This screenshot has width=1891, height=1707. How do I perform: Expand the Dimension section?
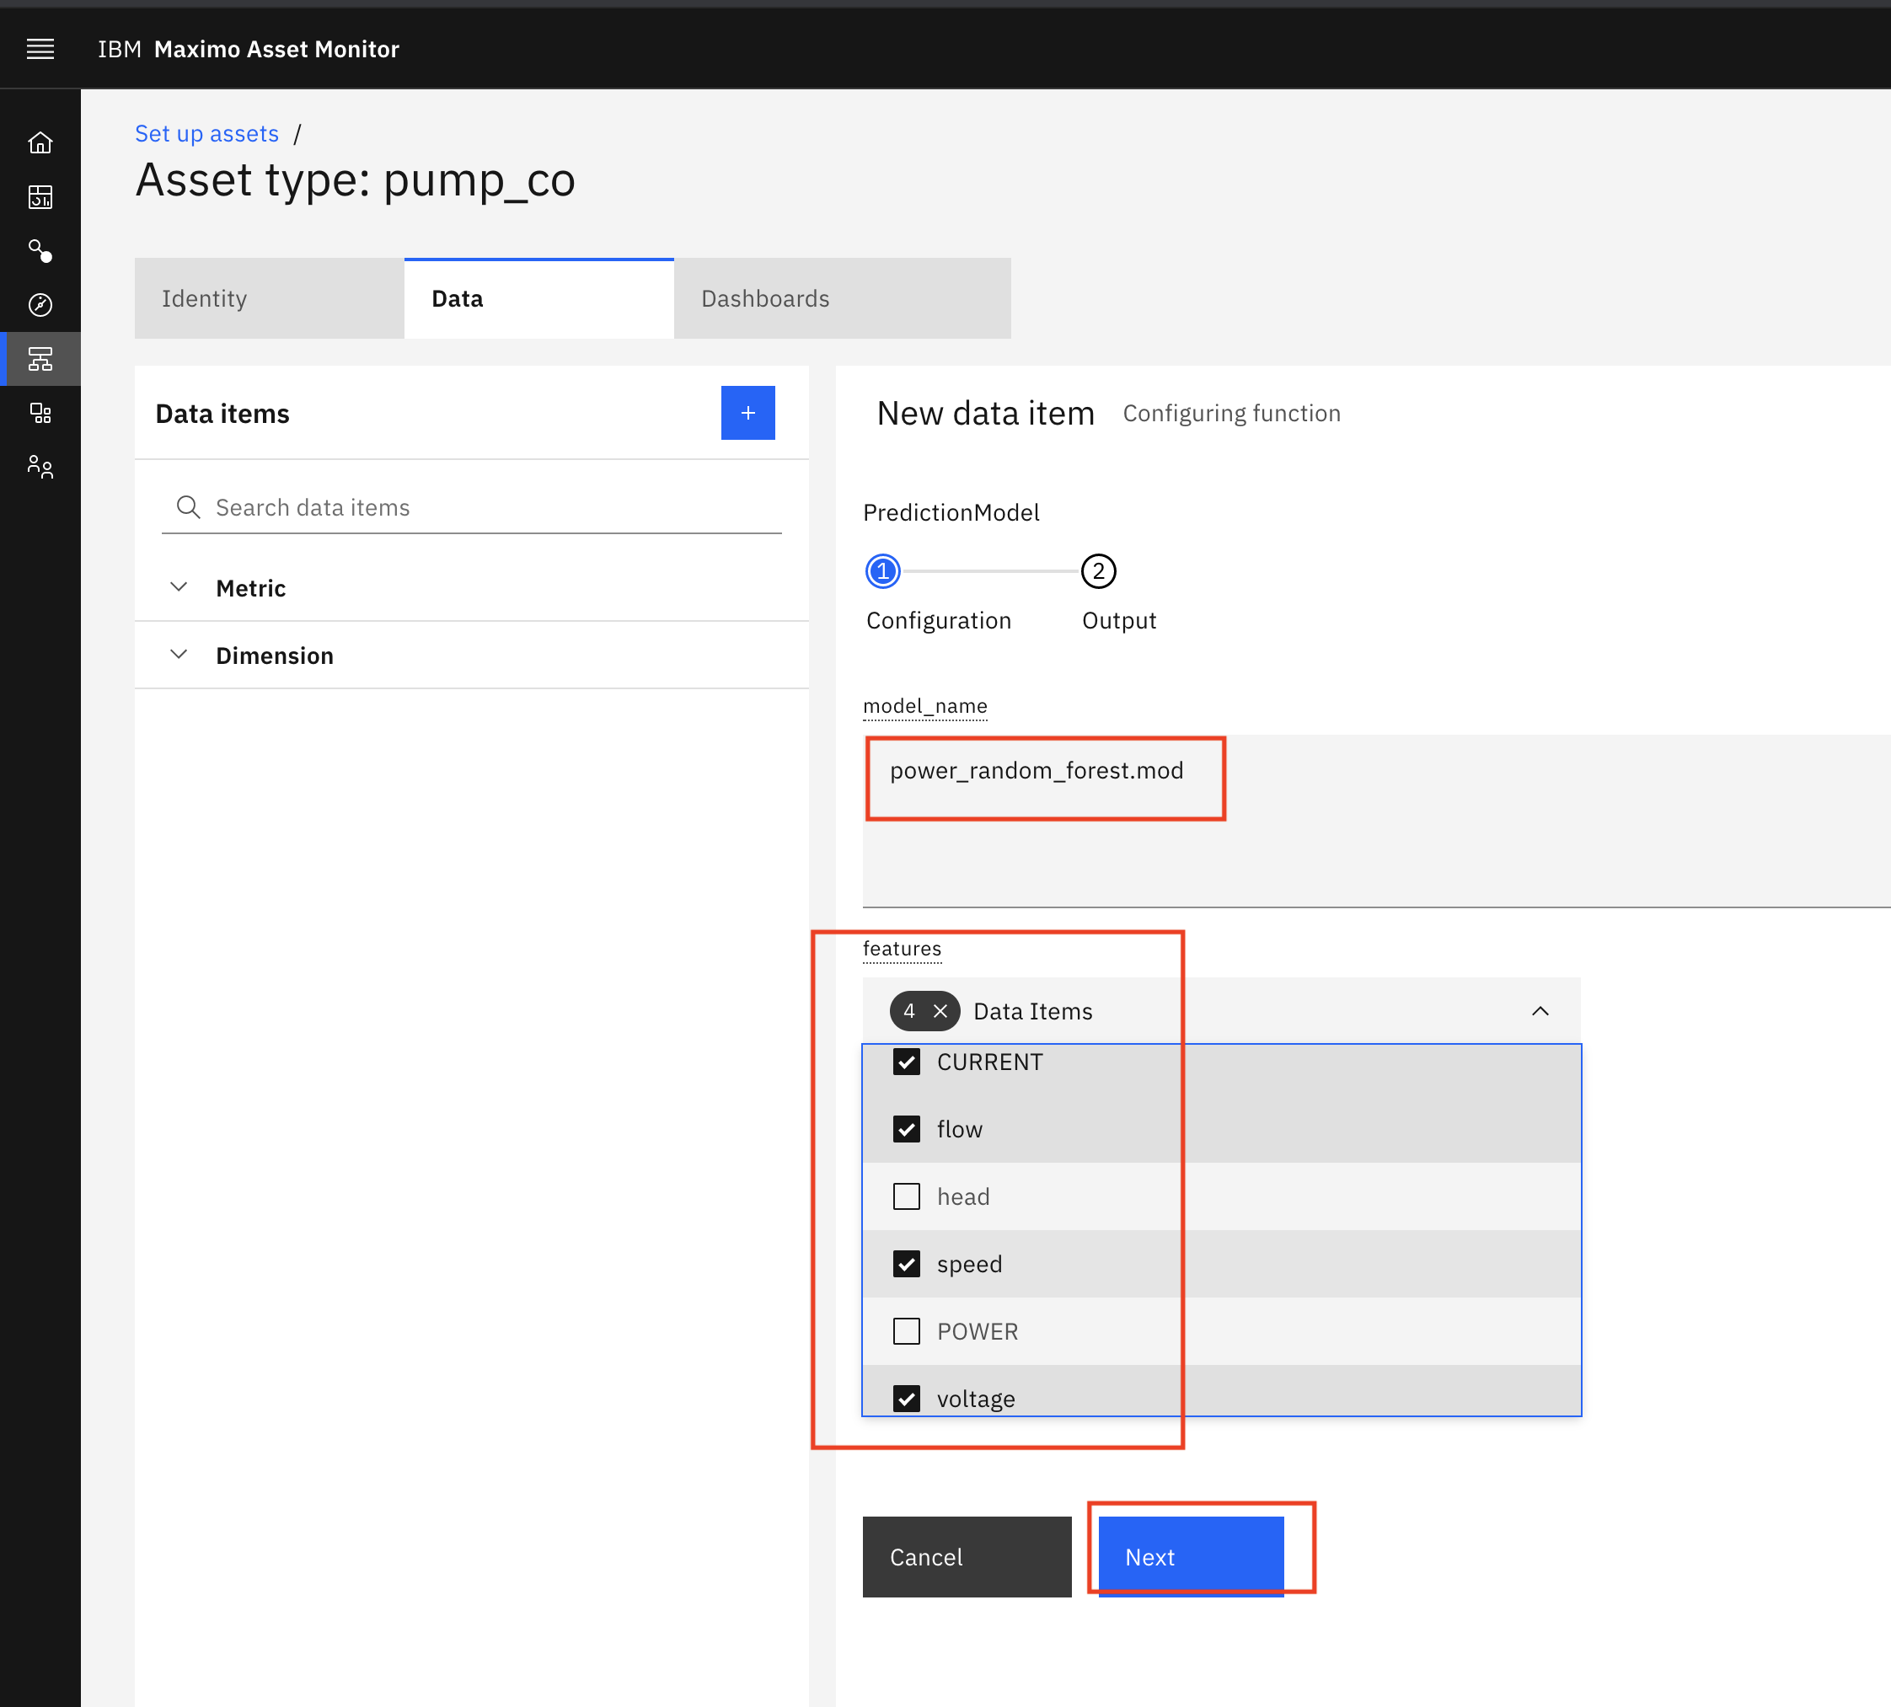click(x=179, y=654)
